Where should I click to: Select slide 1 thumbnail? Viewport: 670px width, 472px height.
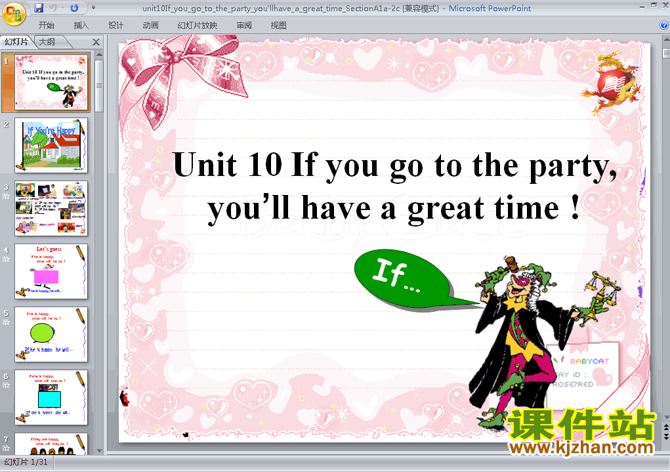[51, 82]
